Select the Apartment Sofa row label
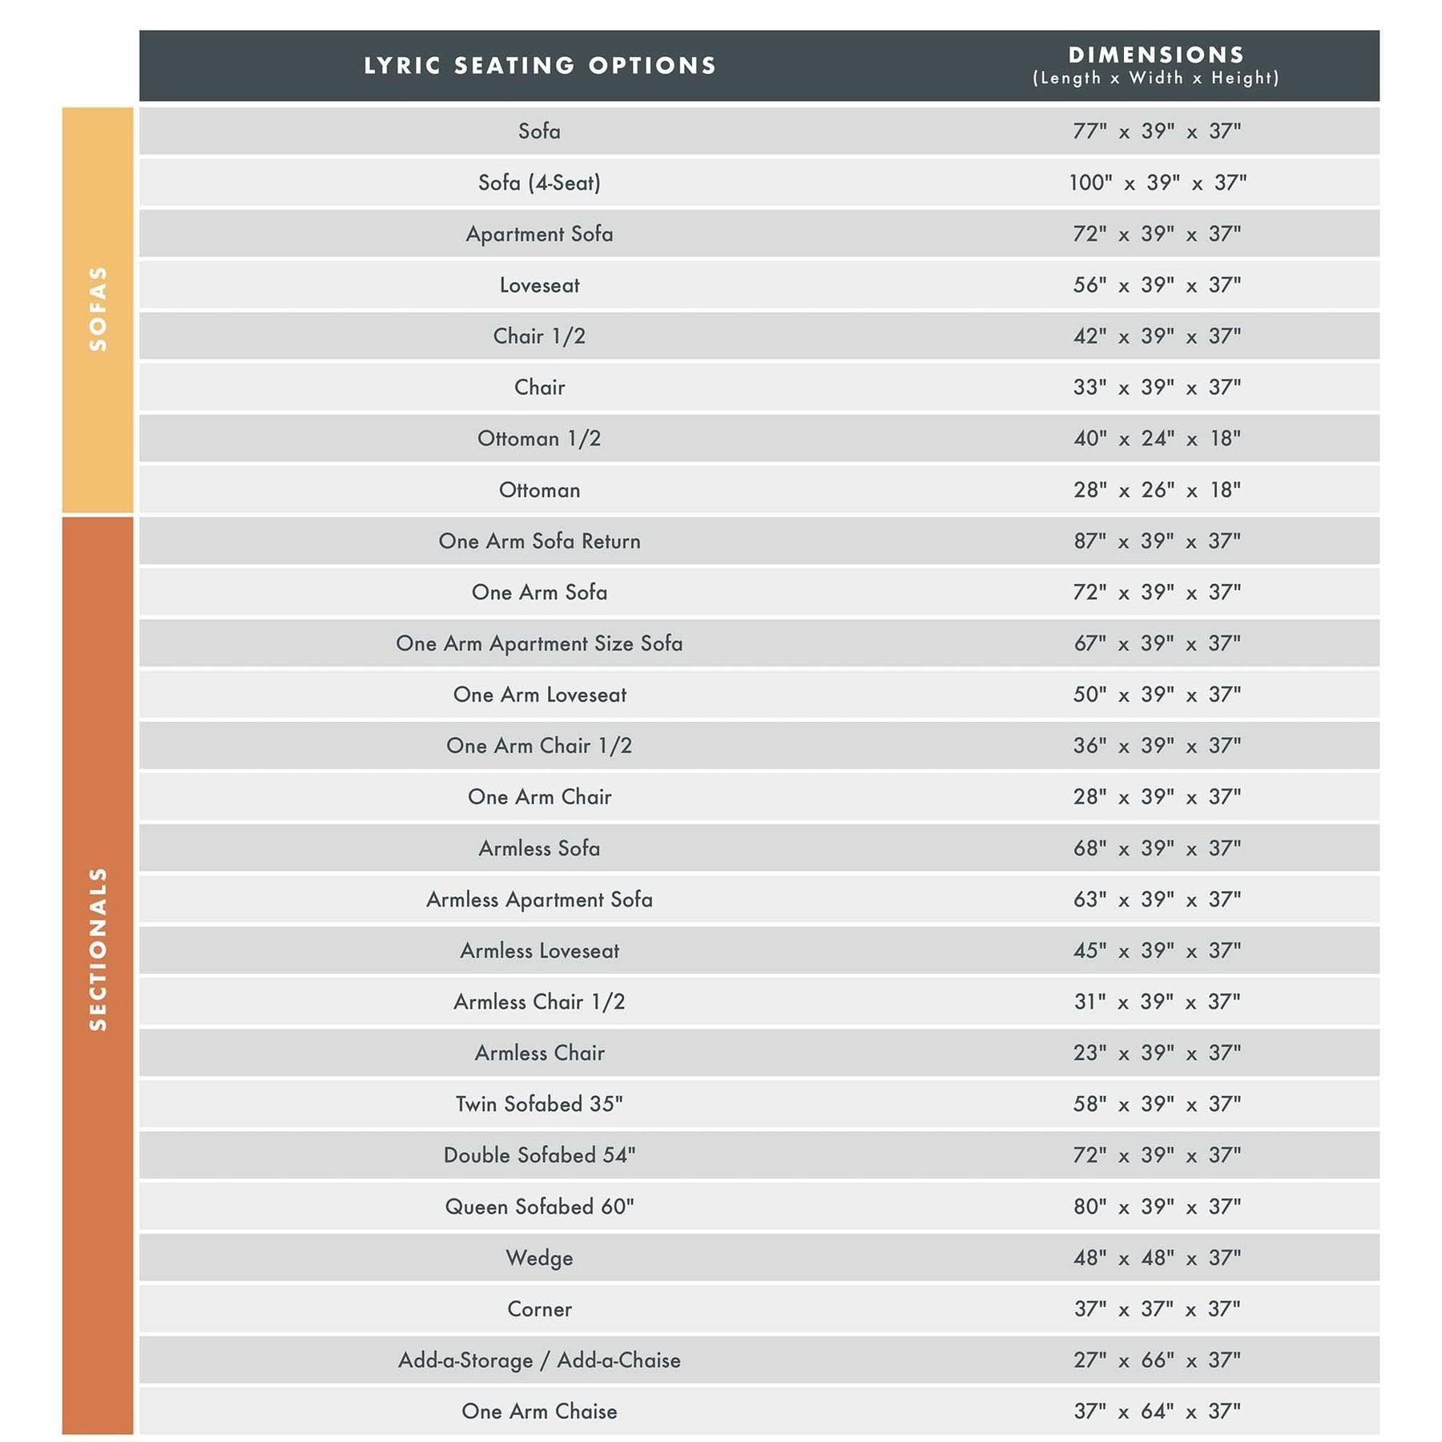Viewport: 1442px width, 1442px height. [539, 234]
